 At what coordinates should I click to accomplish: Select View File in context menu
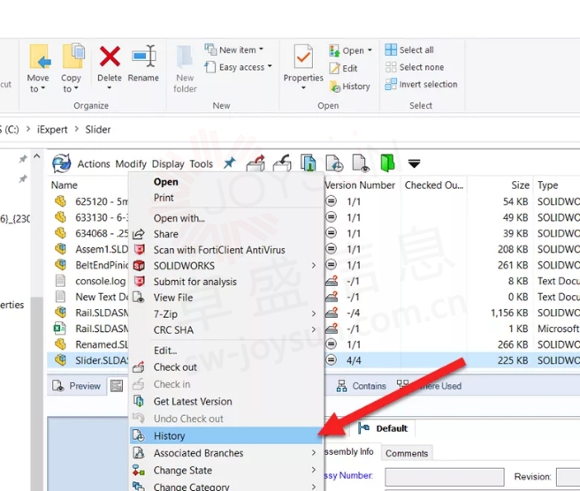click(x=226, y=298)
